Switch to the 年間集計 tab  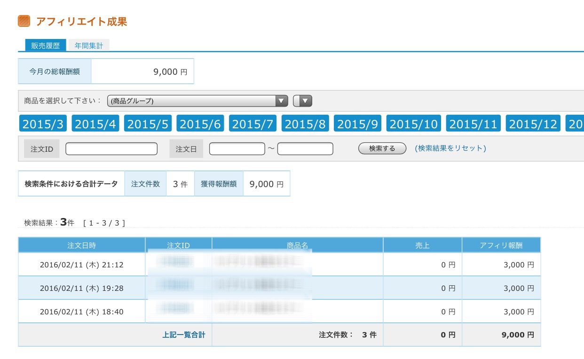coord(88,46)
